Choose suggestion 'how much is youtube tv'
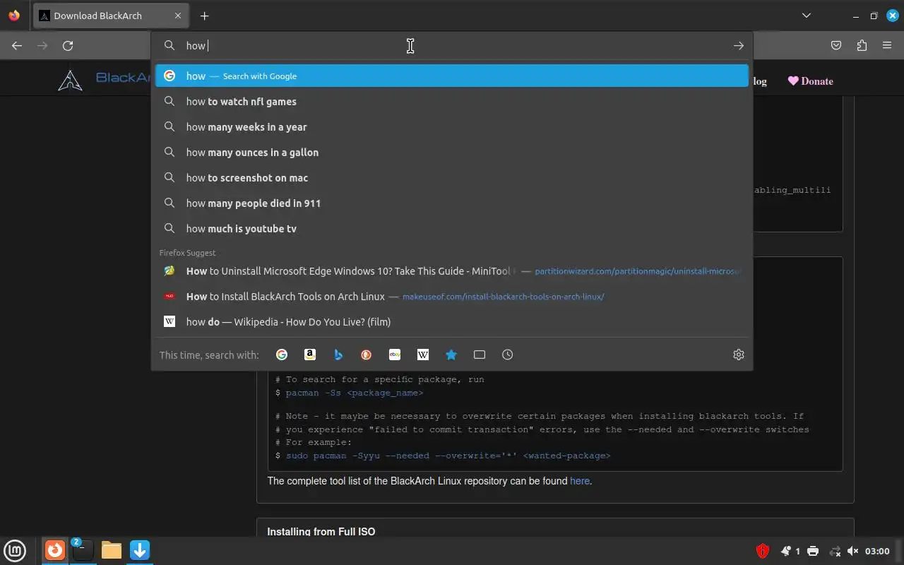 [x=452, y=228]
